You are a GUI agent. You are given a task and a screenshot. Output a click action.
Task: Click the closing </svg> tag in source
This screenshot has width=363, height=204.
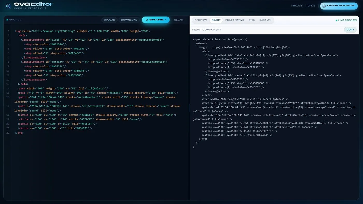pyautogui.click(x=19, y=133)
